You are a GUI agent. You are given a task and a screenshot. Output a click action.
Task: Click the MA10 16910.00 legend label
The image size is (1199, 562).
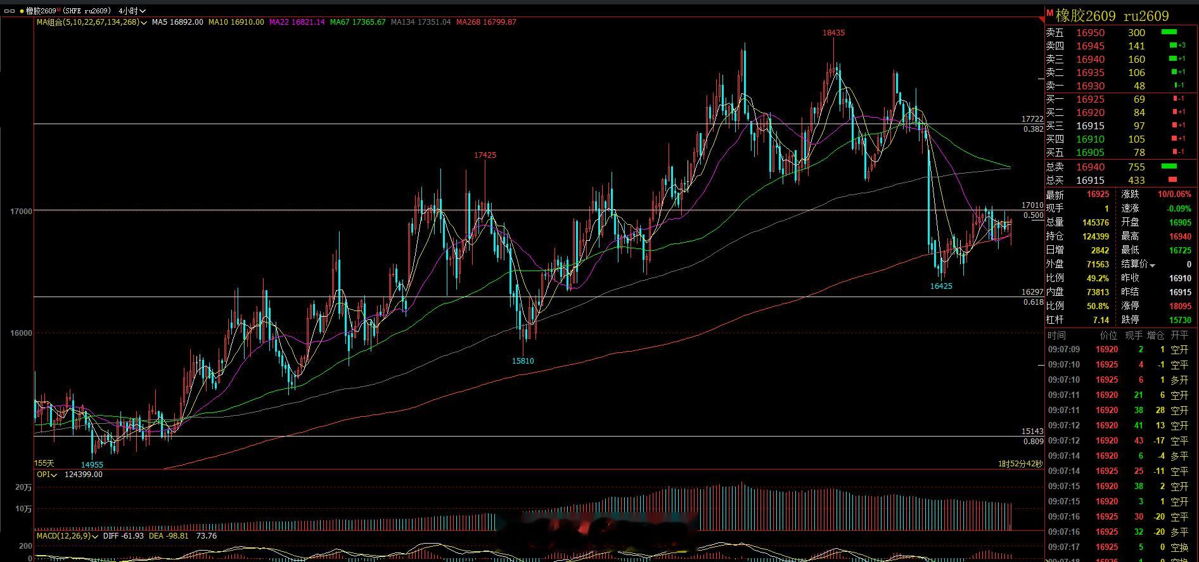(236, 22)
